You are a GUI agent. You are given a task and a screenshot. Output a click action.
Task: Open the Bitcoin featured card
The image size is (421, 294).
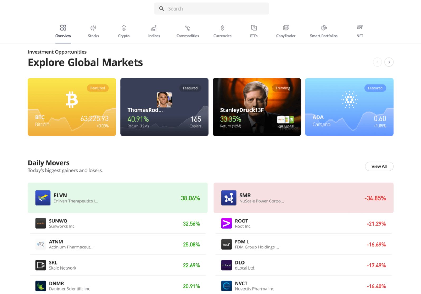point(72,107)
